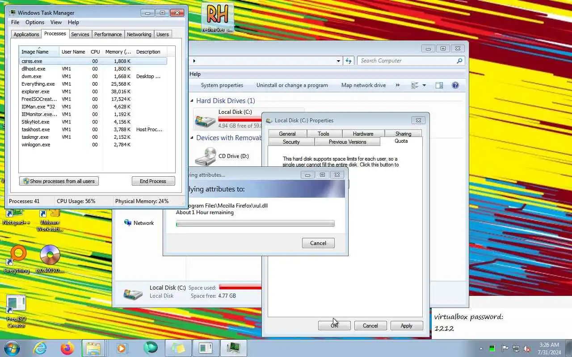Click the teal globe taskbar icon
Screen dimensions: 572x357
point(150,348)
